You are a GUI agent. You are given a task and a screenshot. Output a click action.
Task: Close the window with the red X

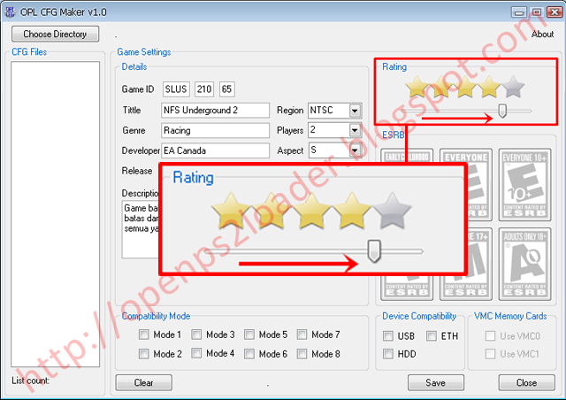[x=555, y=12]
